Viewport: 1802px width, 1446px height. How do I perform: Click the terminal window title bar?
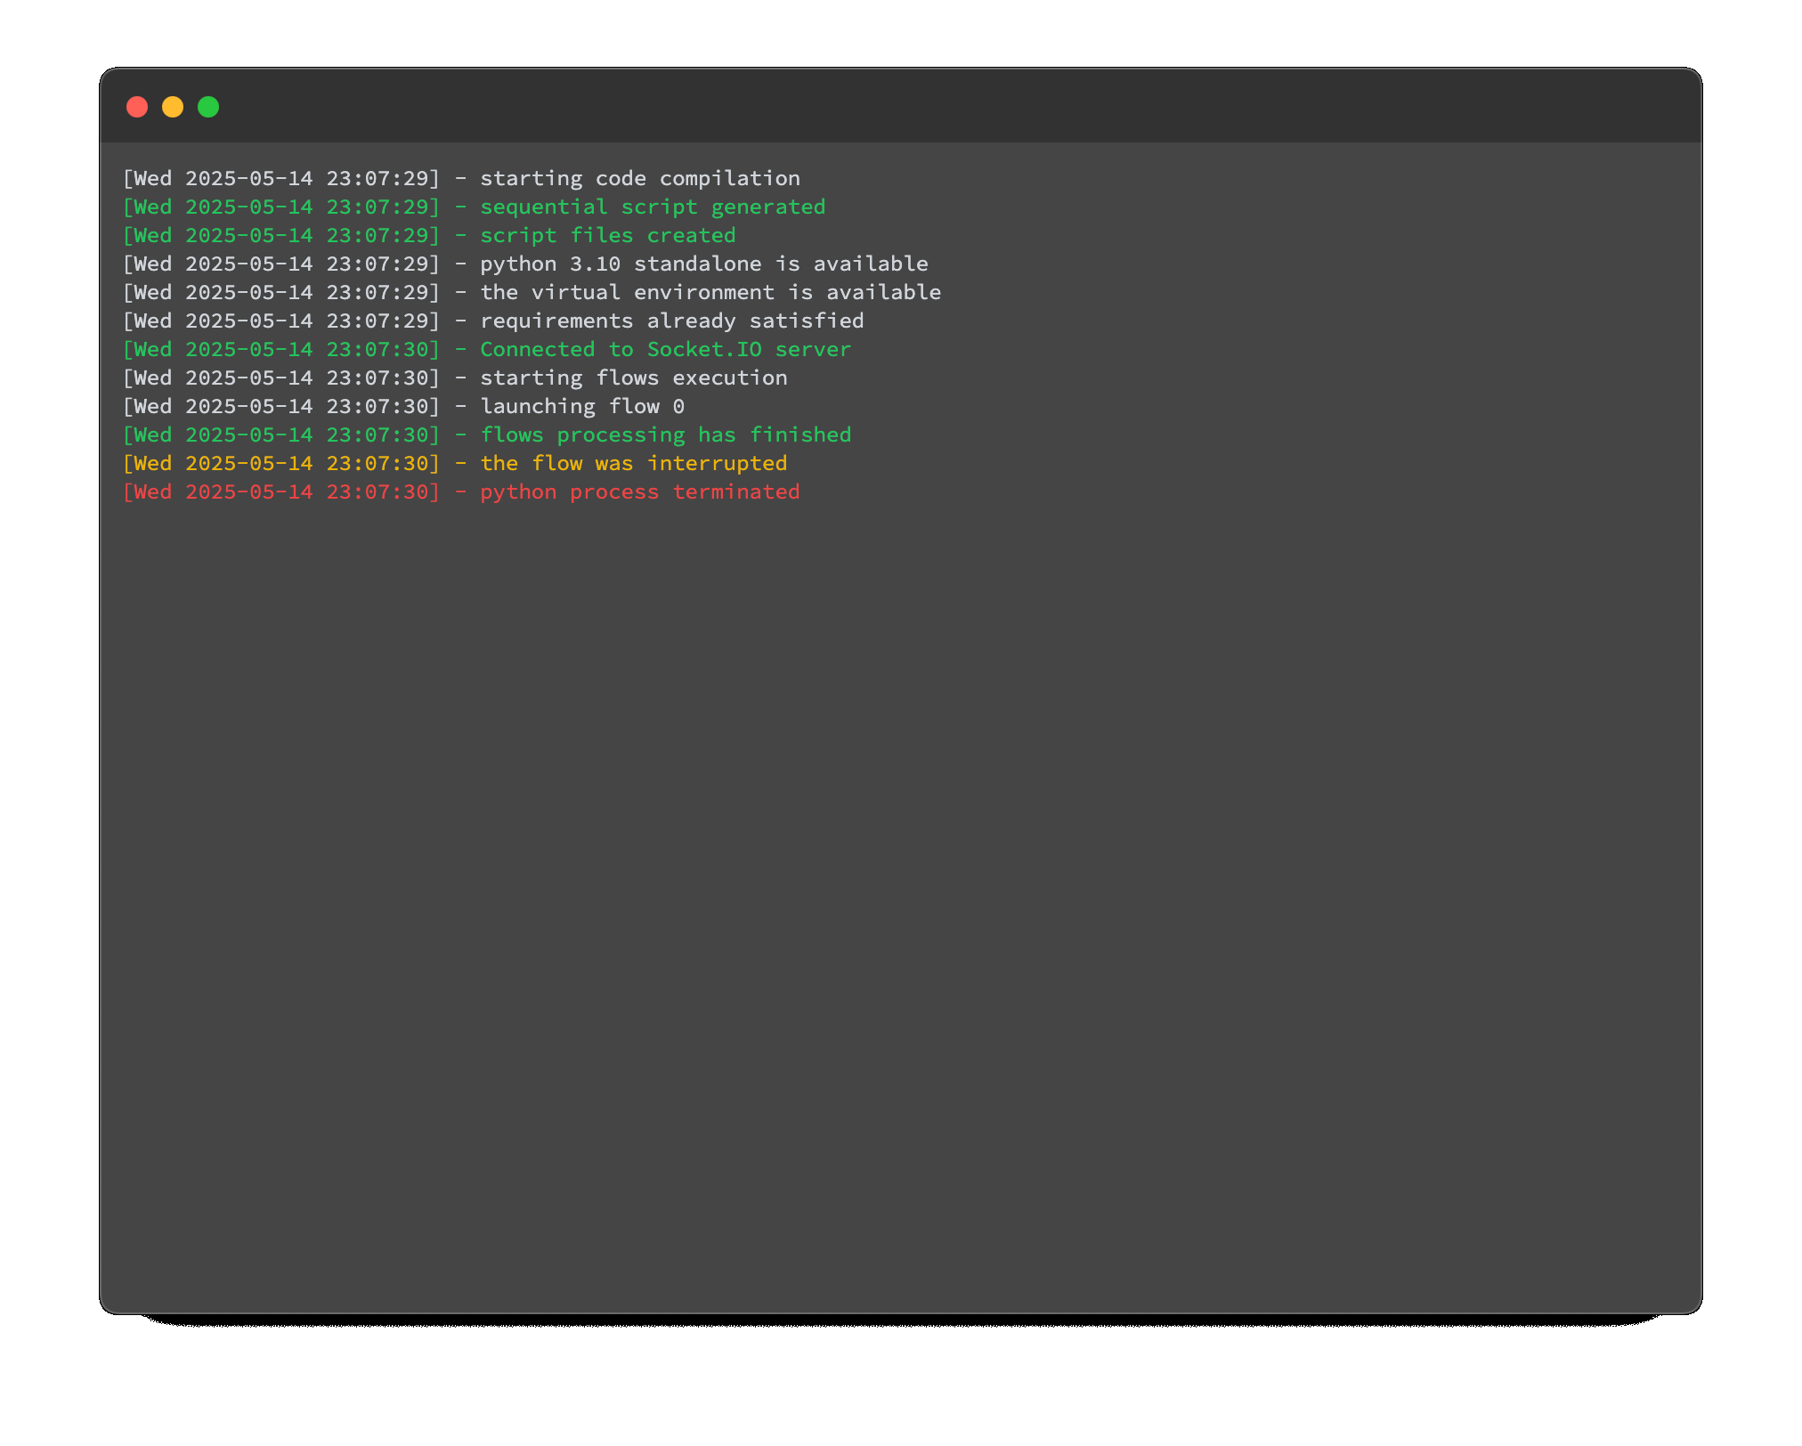tap(899, 107)
